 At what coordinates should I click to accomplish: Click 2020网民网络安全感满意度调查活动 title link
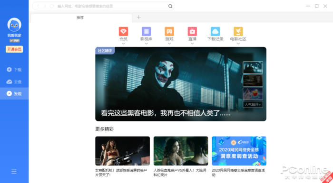click(x=238, y=173)
